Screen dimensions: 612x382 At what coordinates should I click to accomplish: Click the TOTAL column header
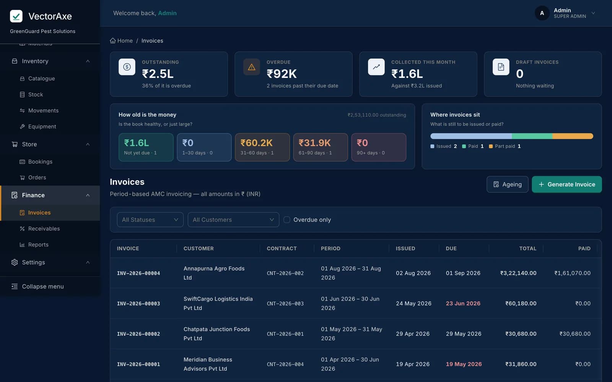[x=527, y=249]
